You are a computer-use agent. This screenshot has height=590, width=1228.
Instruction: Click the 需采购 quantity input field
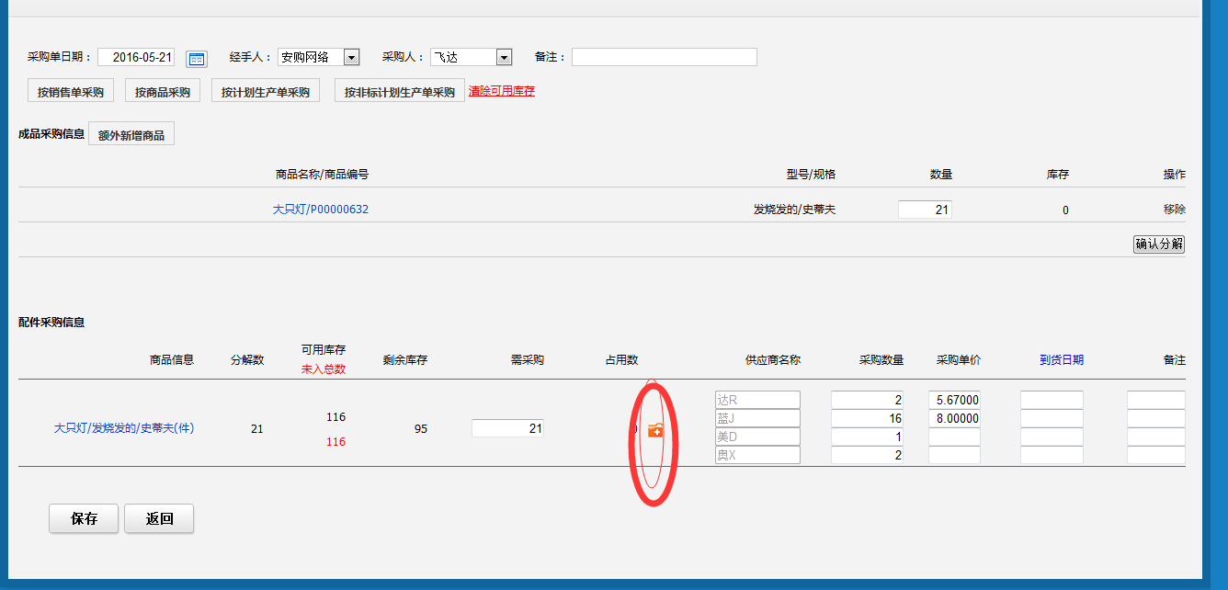507,428
